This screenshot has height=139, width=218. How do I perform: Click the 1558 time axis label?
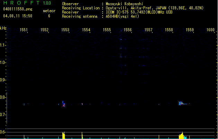click(x=169, y=30)
